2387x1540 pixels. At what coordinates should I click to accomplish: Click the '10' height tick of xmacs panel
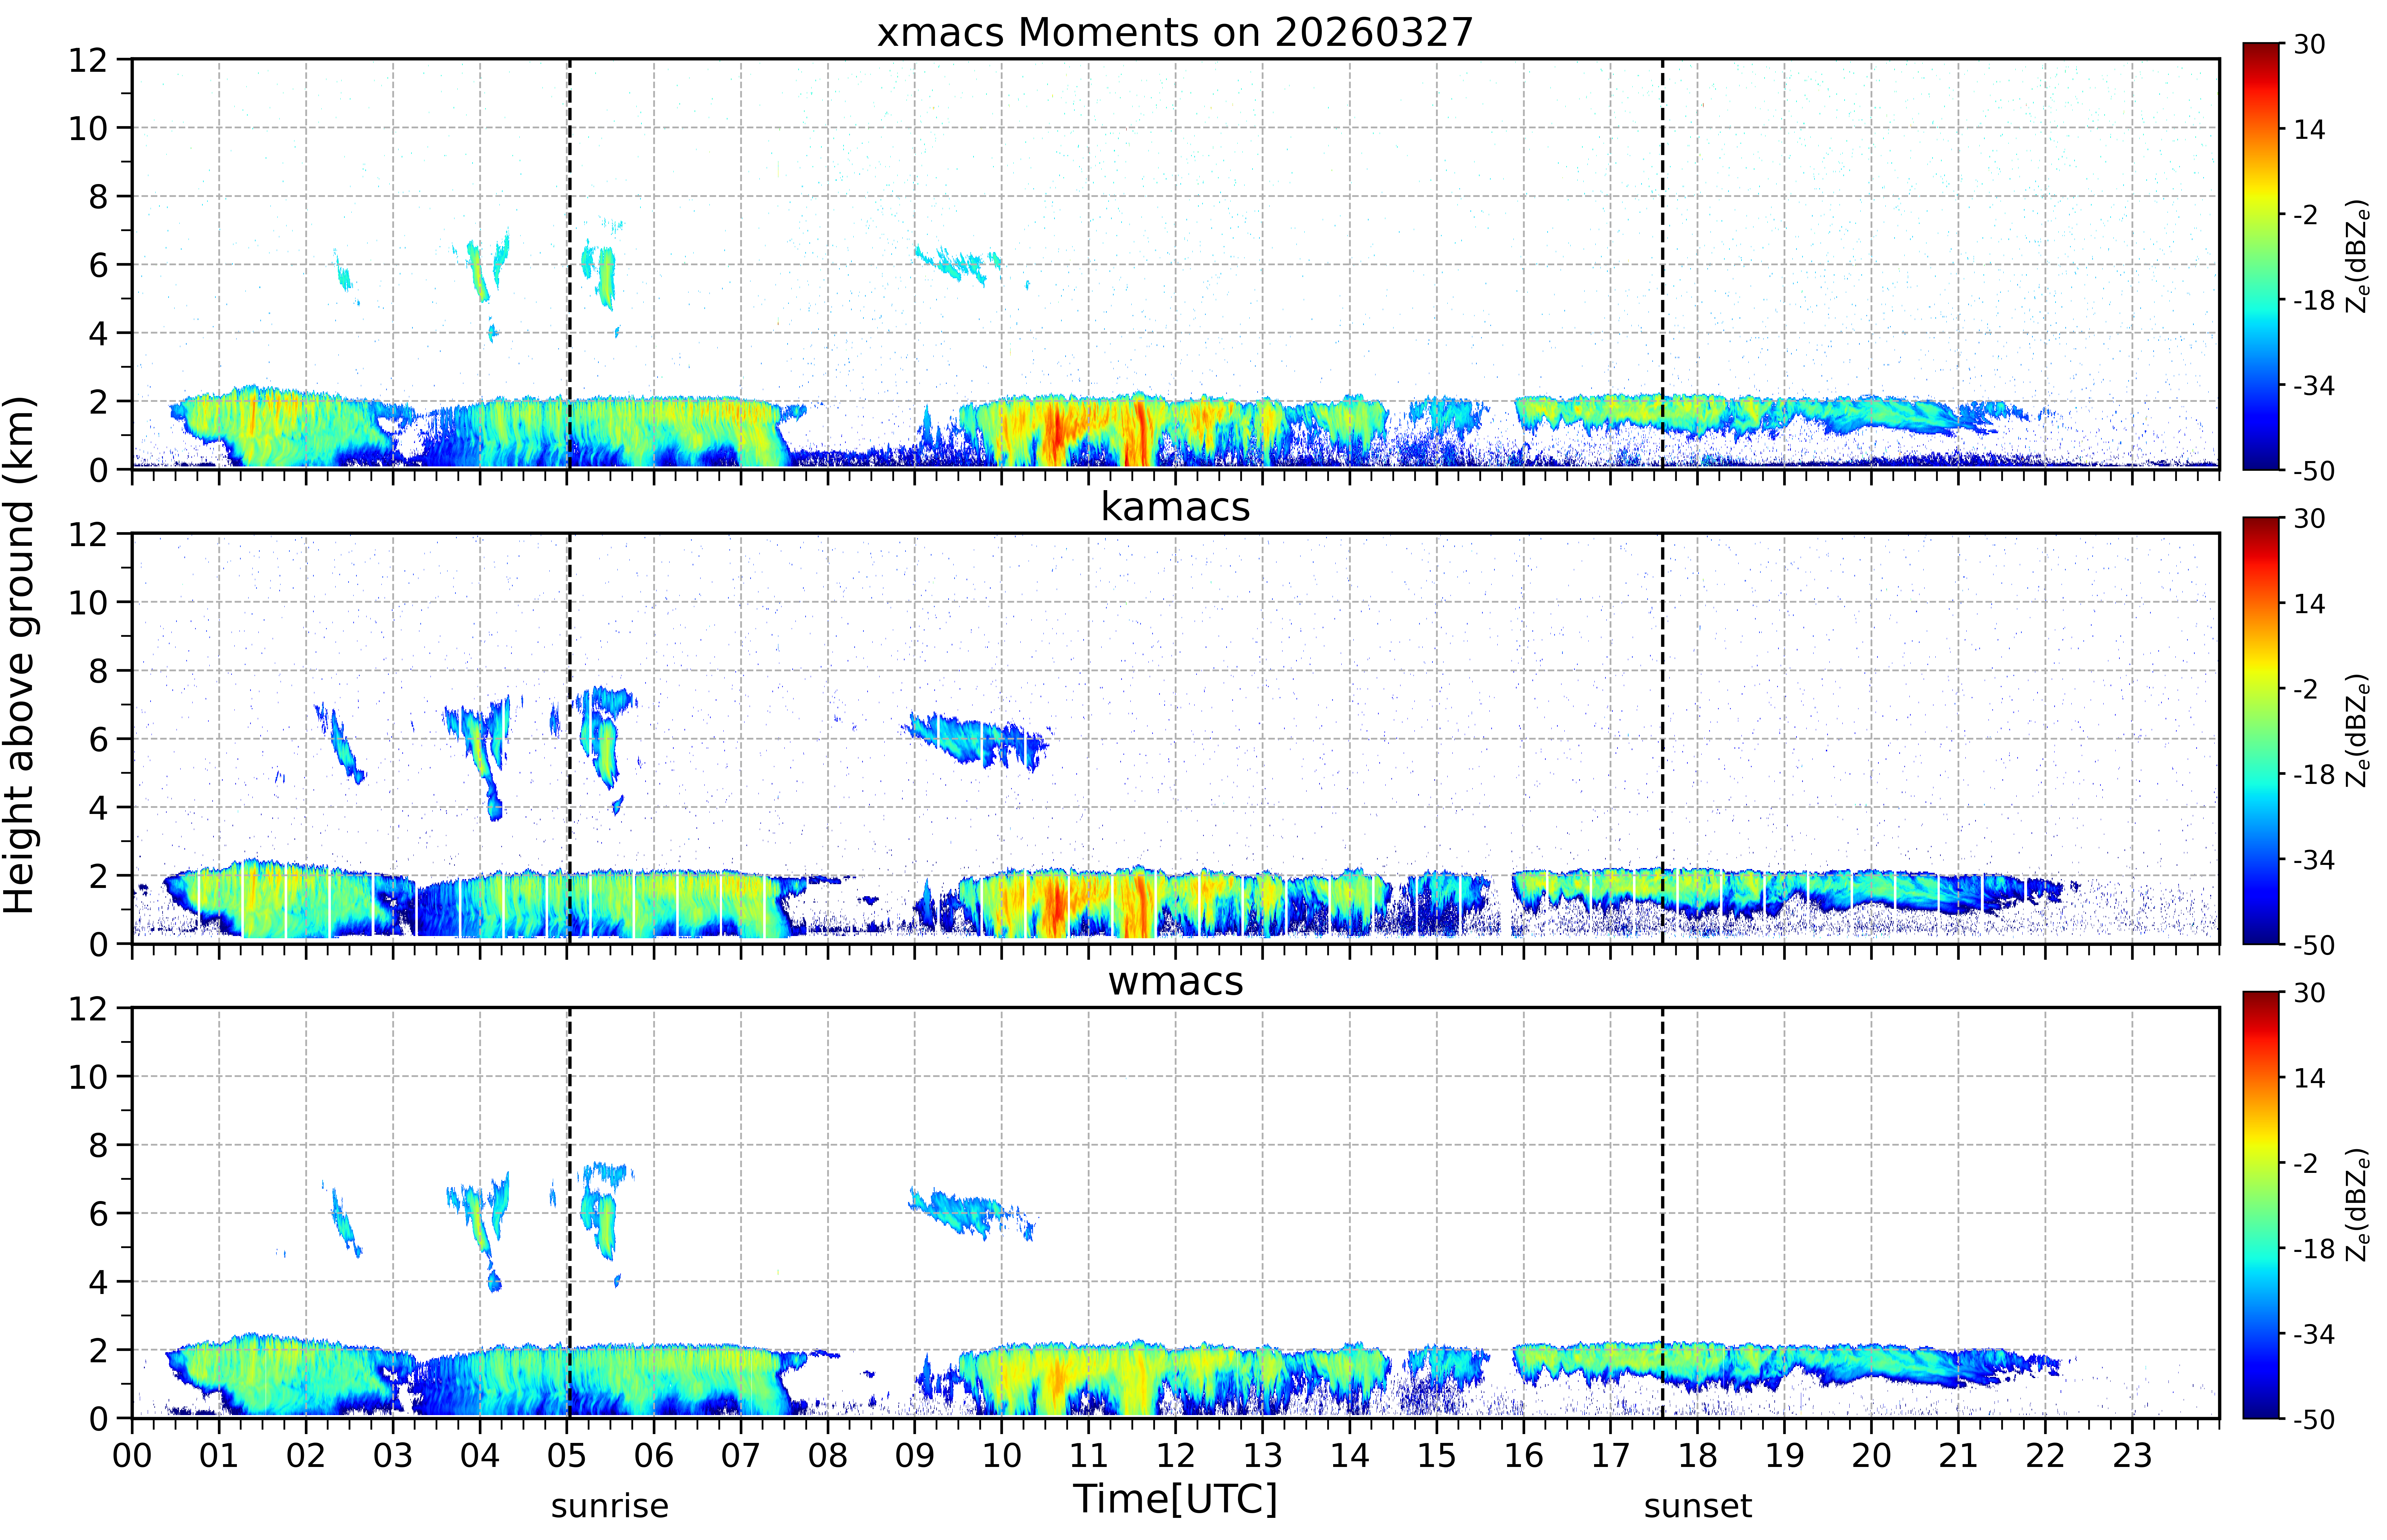click(x=88, y=128)
